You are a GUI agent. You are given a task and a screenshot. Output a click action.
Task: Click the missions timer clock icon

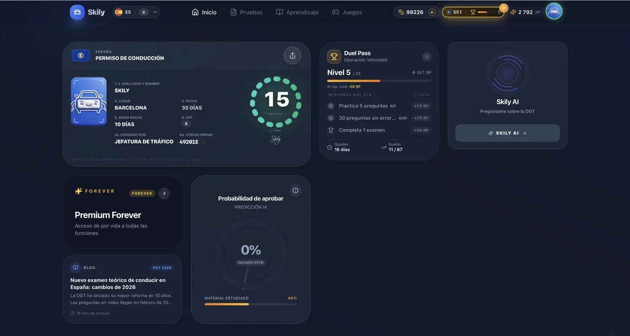[x=416, y=95]
